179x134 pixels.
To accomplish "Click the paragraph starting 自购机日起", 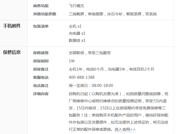I will (x=119, y=112).
